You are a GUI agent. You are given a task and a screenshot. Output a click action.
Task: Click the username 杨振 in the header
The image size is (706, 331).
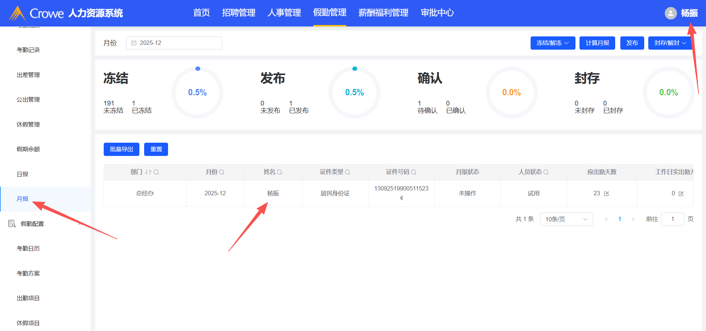[x=689, y=13]
